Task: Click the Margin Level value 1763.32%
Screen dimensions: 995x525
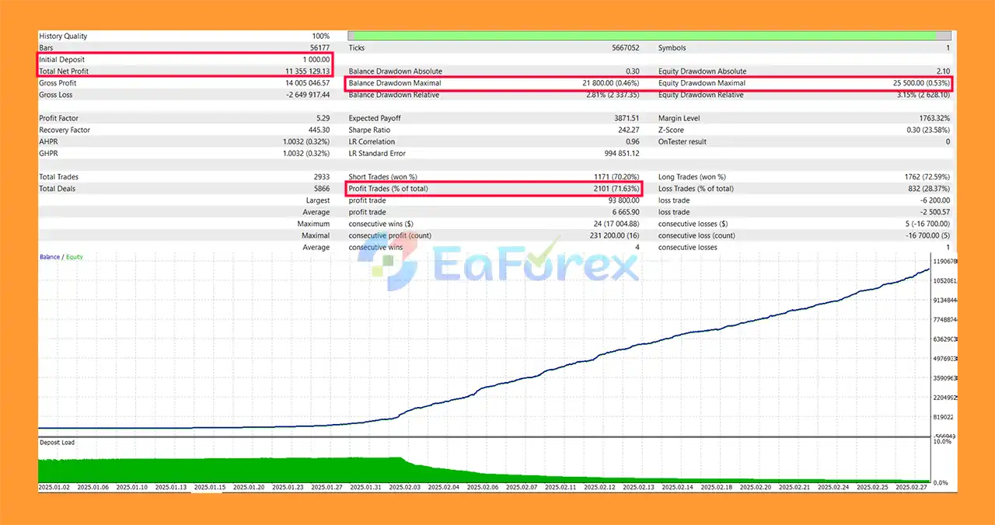Action: (934, 118)
